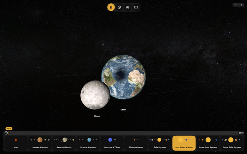Click the Earth label
The width and height of the screenshot is (247, 154).
coord(123,110)
